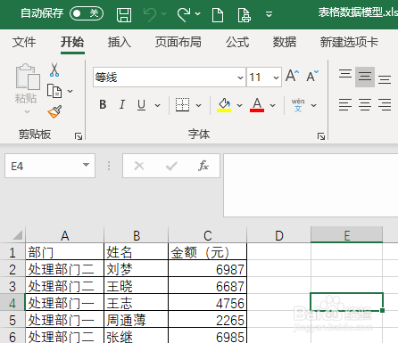
Task: Open the 文件 tab
Action: point(24,42)
